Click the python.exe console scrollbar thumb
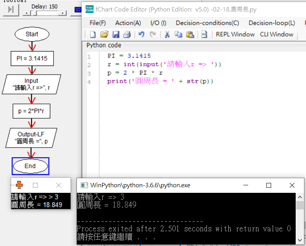Viewport: 306px width, 246px height. click(300, 206)
